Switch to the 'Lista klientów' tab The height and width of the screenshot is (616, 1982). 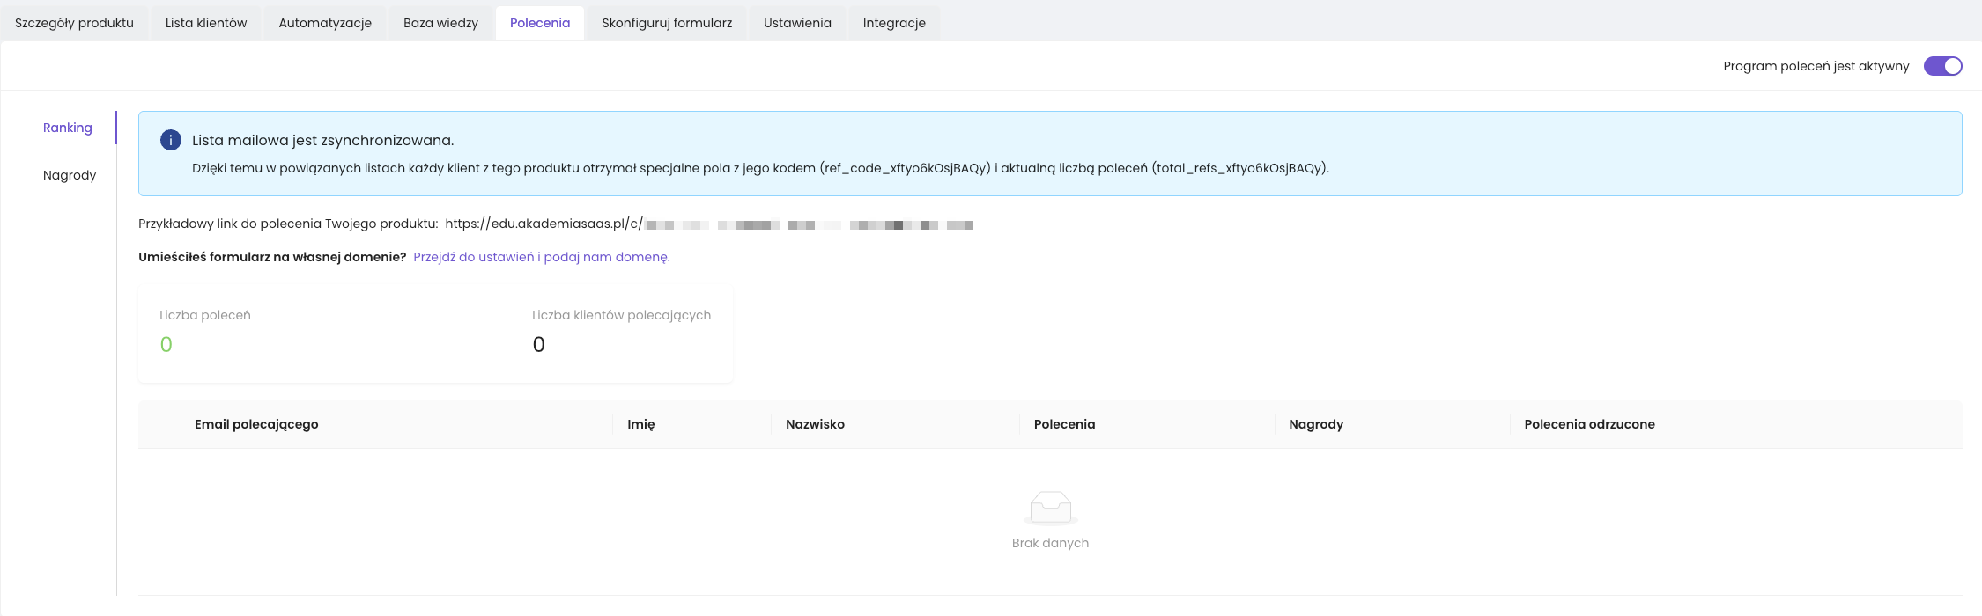tap(206, 23)
